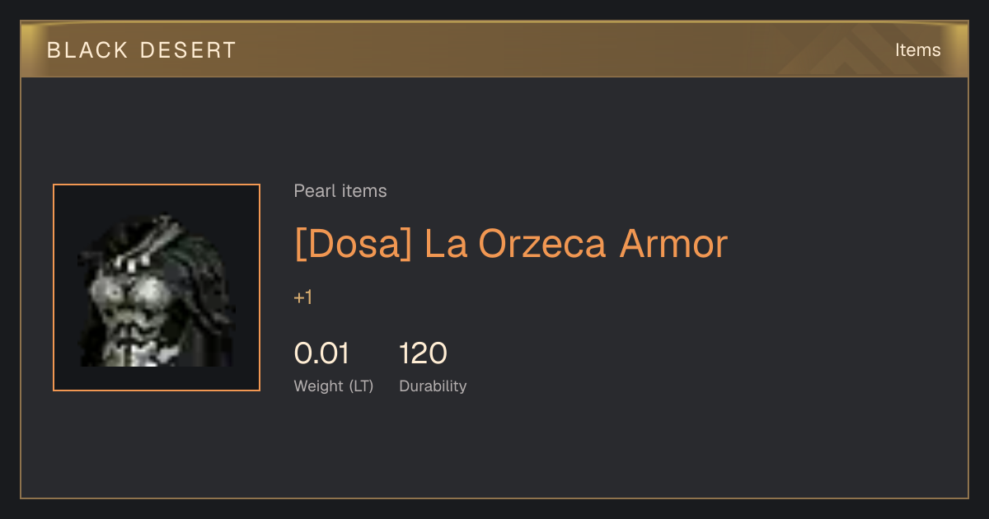This screenshot has width=989, height=519.
Task: Click the "(LT)" unit beside Weight
Action: [361, 386]
